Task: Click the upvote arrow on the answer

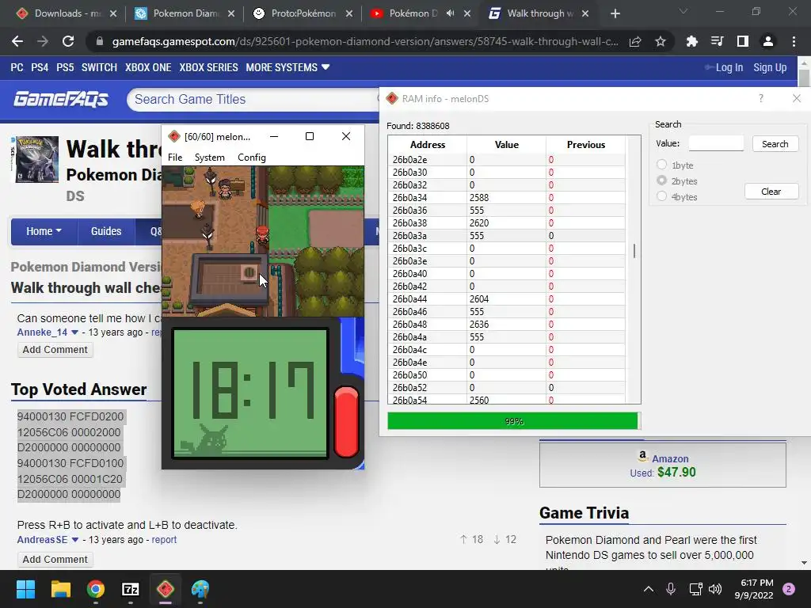Action: [x=463, y=539]
